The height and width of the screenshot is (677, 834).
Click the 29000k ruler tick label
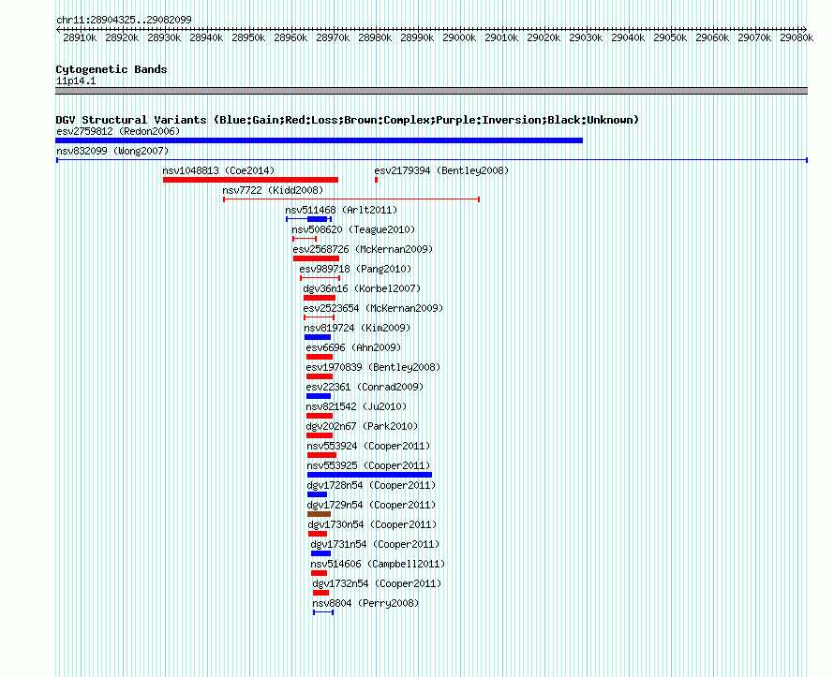[459, 37]
